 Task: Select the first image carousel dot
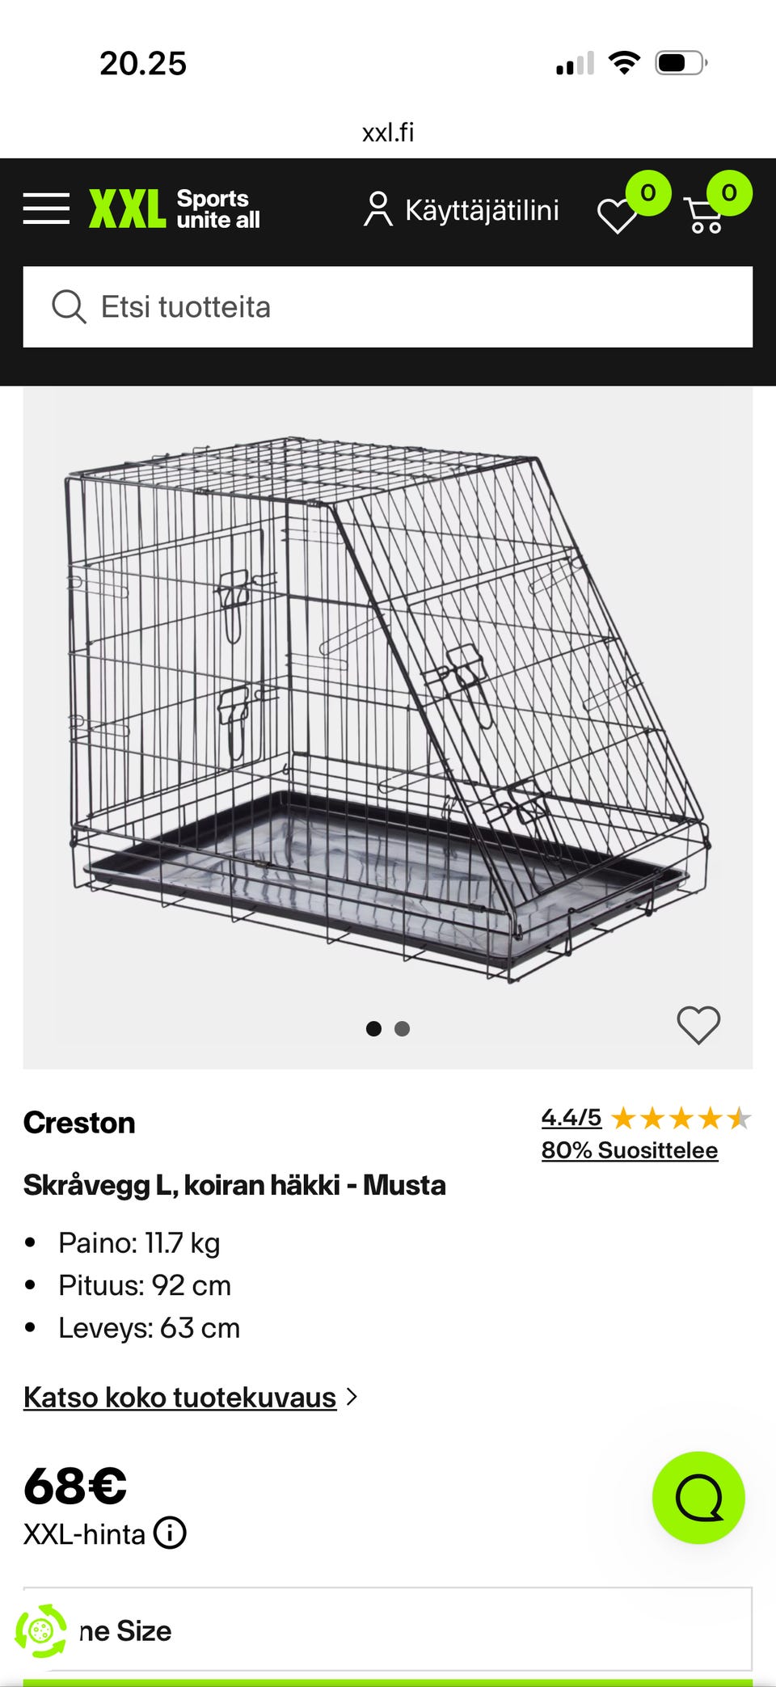[x=373, y=1028]
